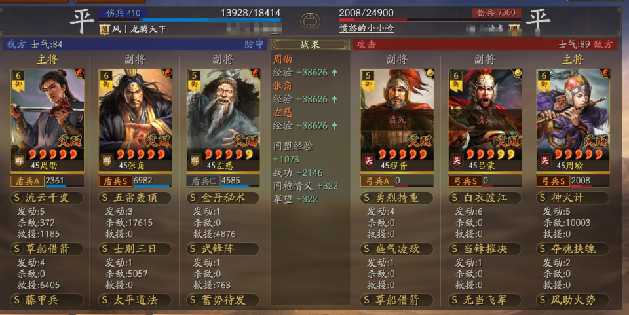Click the alliance flag icon beside 风

point(104,29)
